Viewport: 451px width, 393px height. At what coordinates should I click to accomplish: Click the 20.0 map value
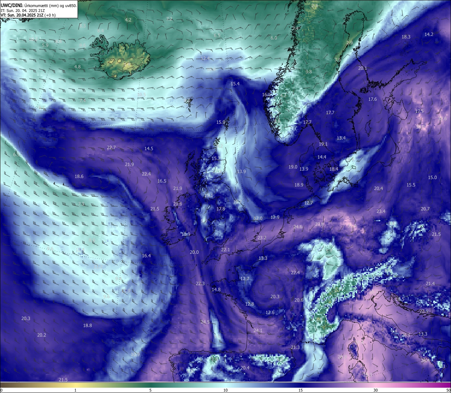tap(194, 252)
